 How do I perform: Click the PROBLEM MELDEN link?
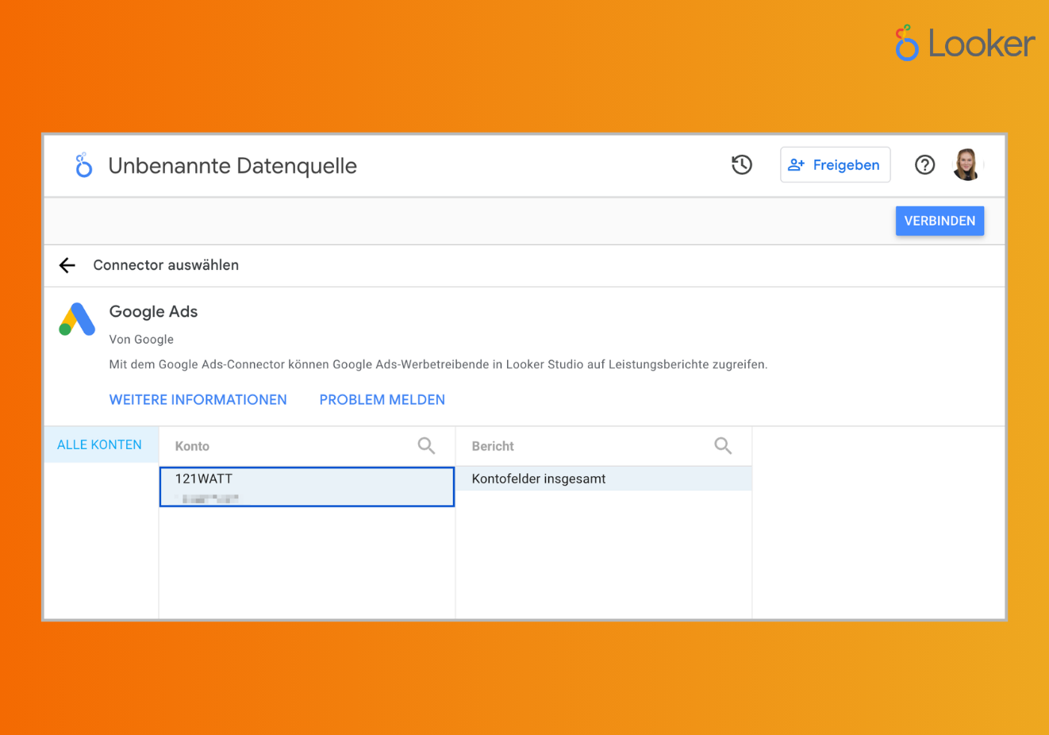click(x=382, y=400)
